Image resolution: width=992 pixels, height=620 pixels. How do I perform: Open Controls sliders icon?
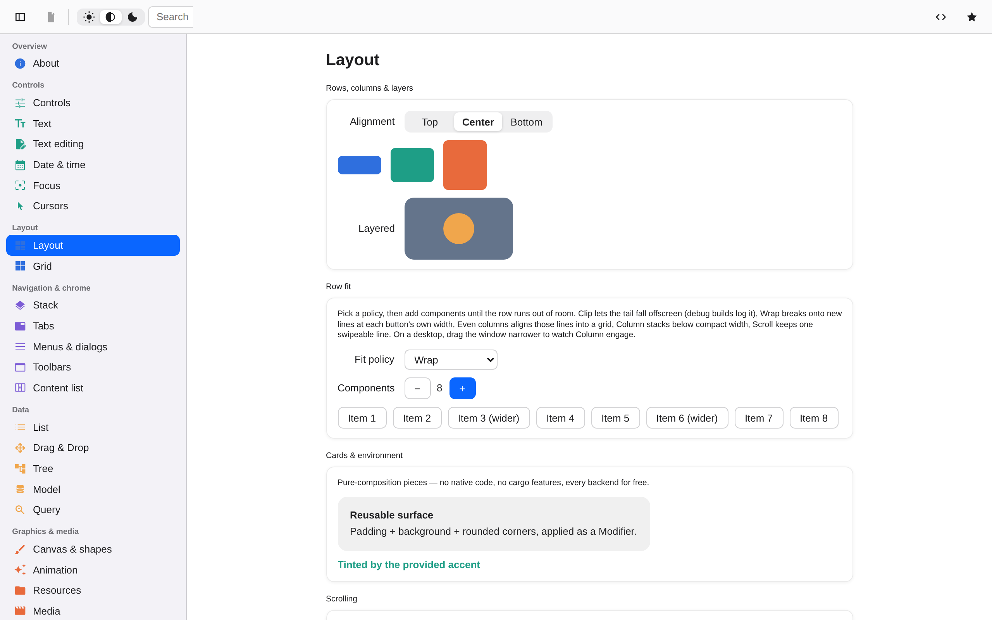tap(20, 103)
